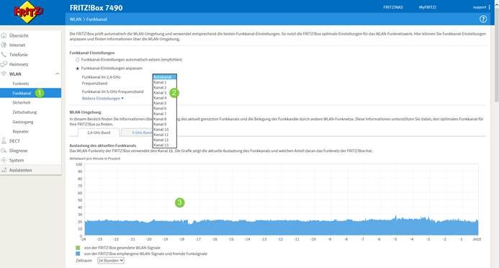Open Gastzugang in WLAN menu
499x268 pixels.
tap(22, 122)
